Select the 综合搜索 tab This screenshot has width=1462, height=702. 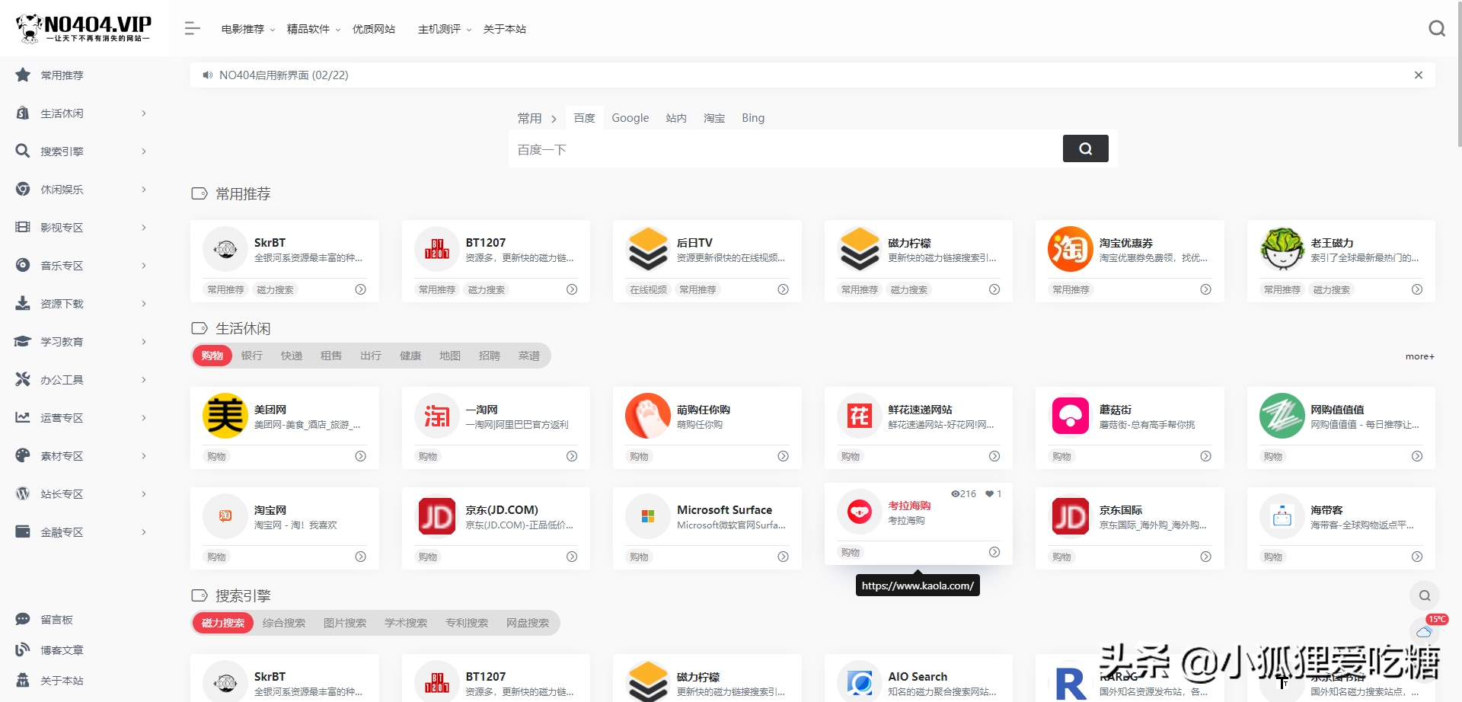coord(283,623)
